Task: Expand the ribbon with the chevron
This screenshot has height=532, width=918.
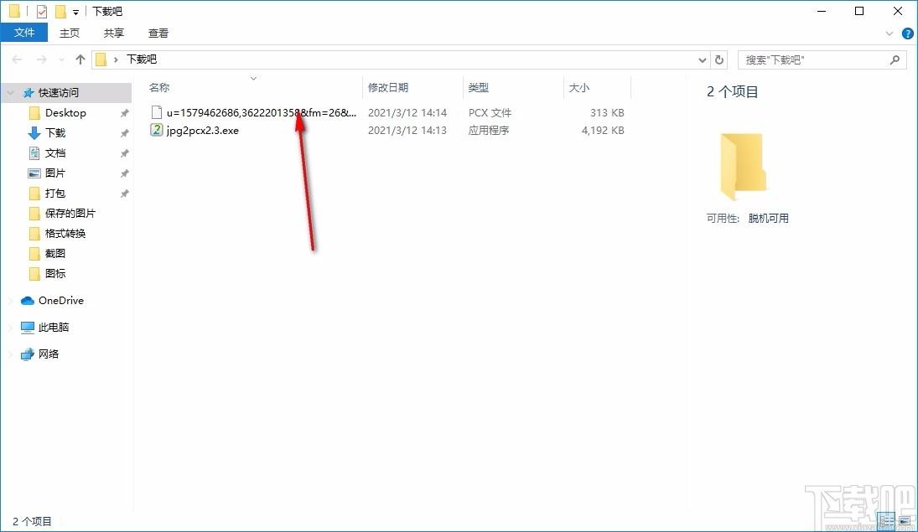Action: 889,34
